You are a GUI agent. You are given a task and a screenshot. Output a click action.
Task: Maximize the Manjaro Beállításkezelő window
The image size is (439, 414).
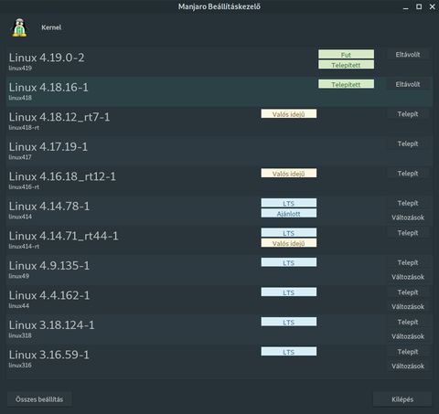tap(419, 6)
